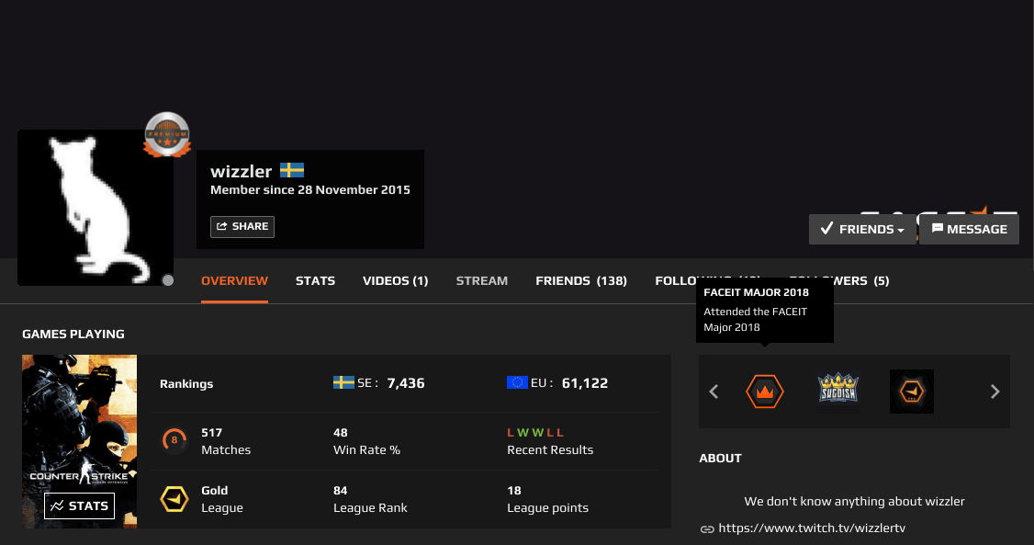Click the SE ranking value 7,436
This screenshot has height=545, width=1034.
tap(406, 382)
